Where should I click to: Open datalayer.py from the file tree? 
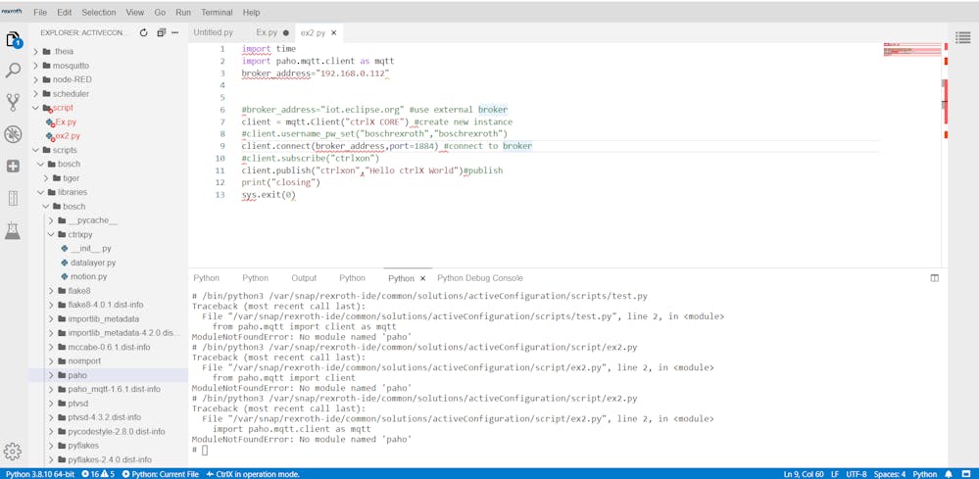[x=93, y=263]
